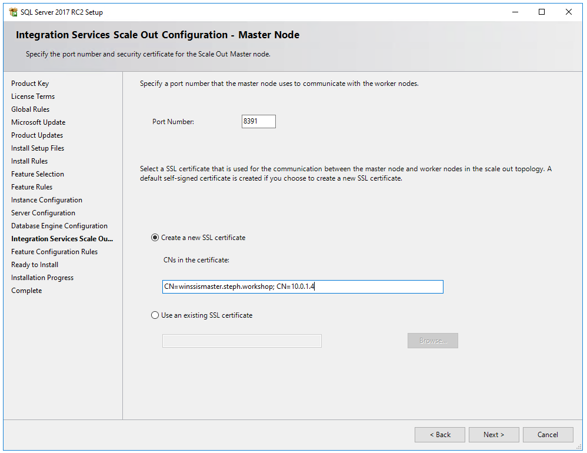Select the Create a new SSL certificate option
Image resolution: width=587 pixels, height=453 pixels.
(x=155, y=238)
